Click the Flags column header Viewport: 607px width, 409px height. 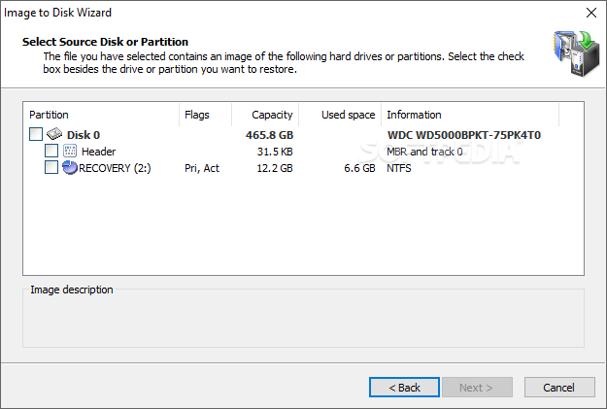(x=206, y=115)
